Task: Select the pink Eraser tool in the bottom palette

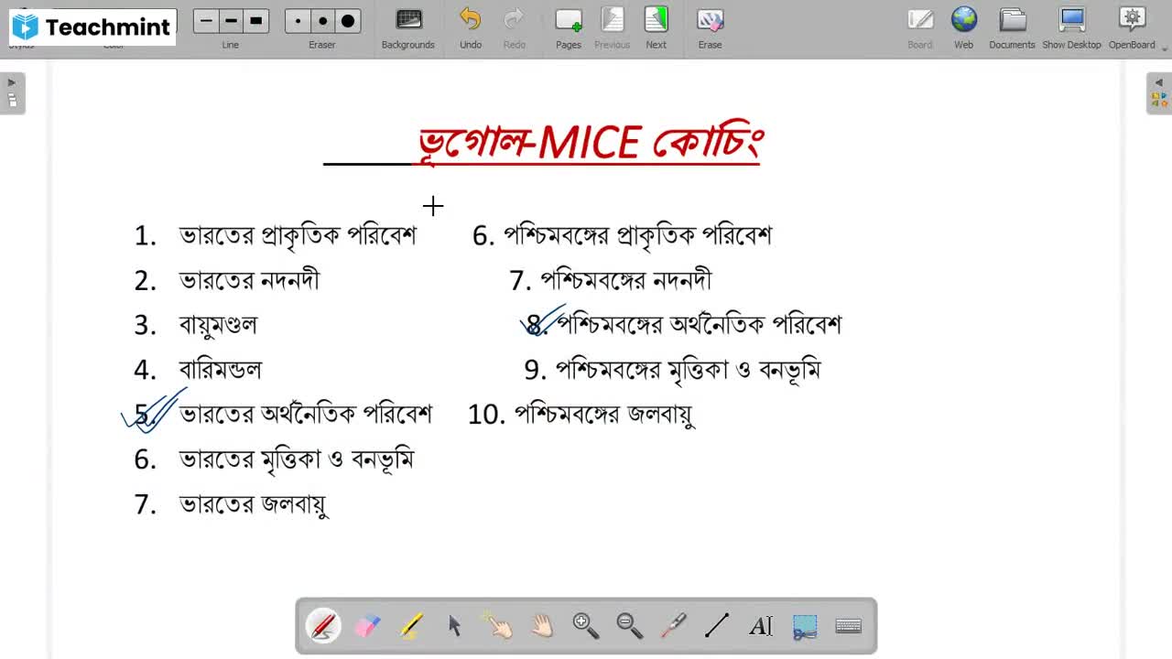Action: (x=367, y=626)
